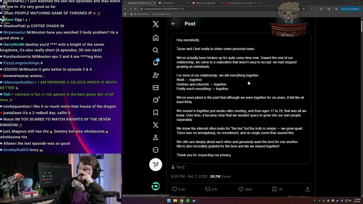This screenshot has width=363, height=204.
Task: Click the Chrome icon in the taskbar
Action: click(x=181, y=201)
